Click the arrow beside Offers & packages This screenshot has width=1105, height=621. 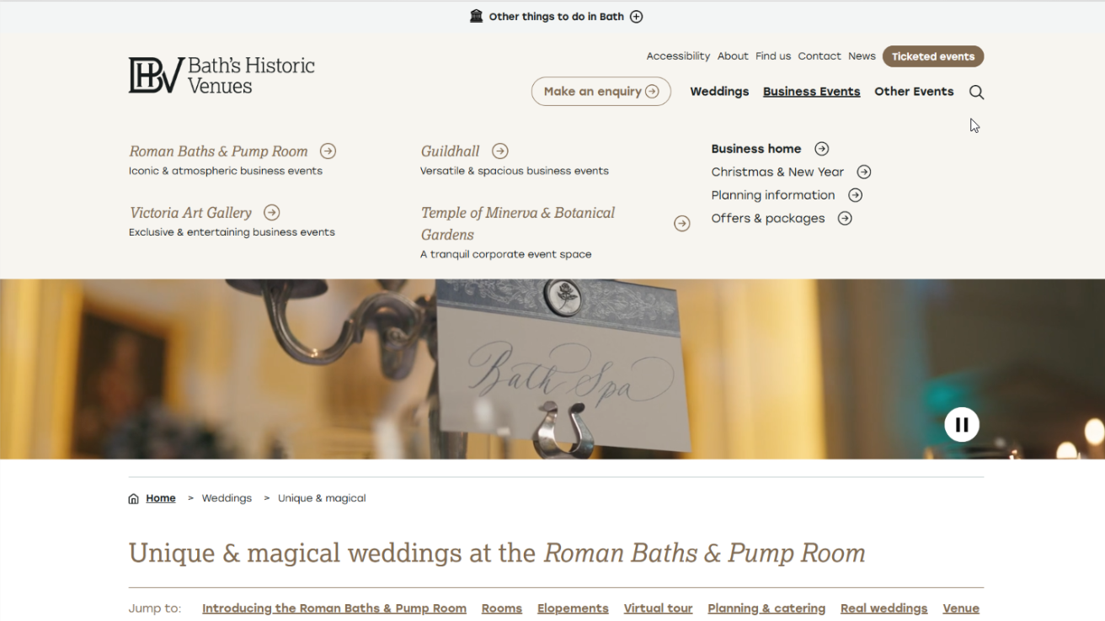click(845, 218)
